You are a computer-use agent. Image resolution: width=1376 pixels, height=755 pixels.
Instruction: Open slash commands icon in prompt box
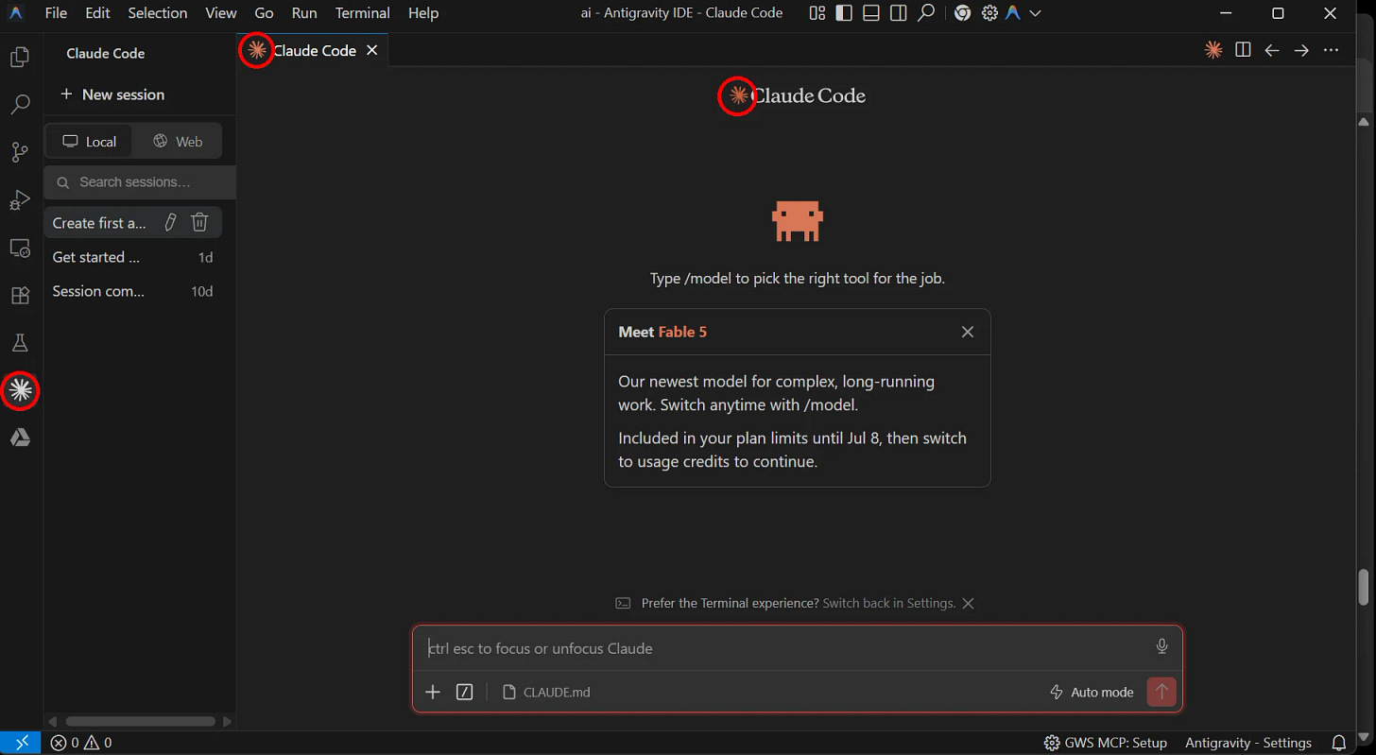coord(464,692)
